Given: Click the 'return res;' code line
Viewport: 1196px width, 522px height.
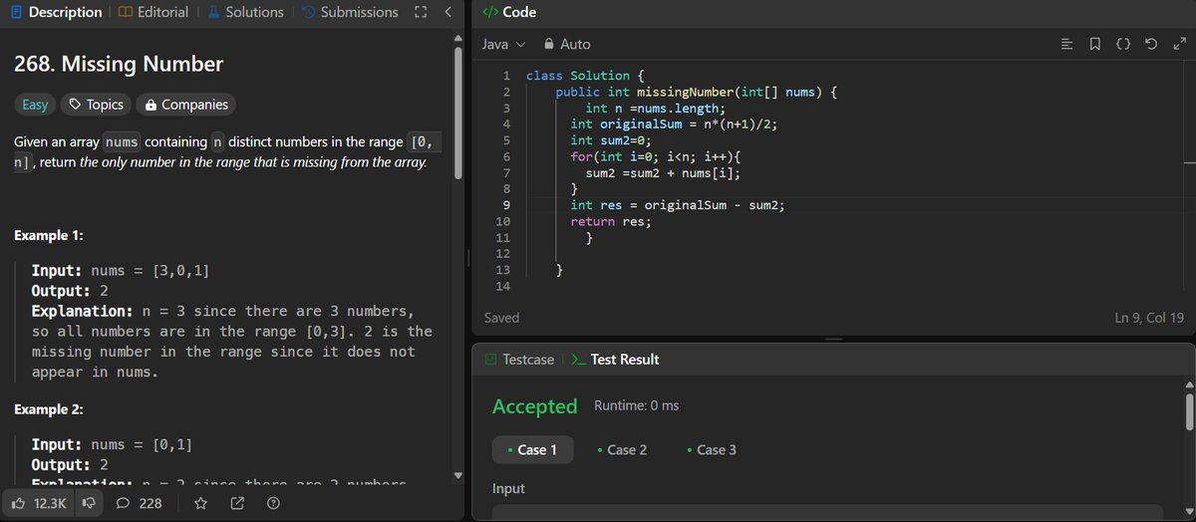Looking at the screenshot, I should 610,221.
